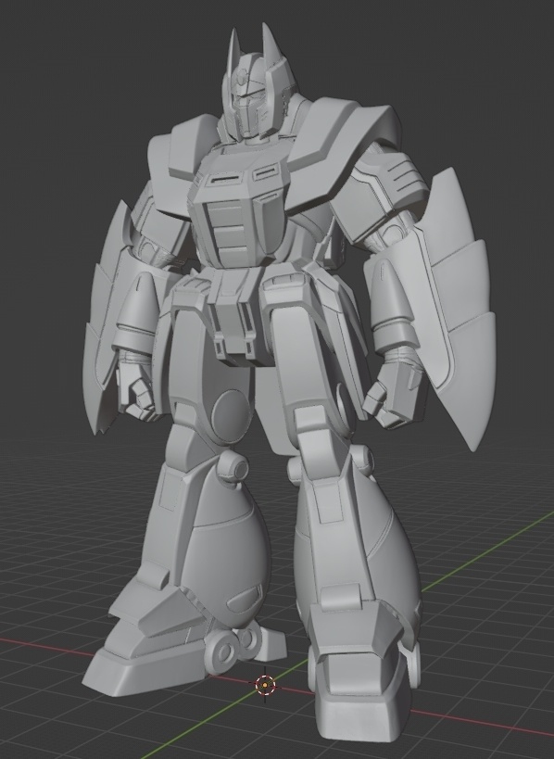Click the 3D cursor at the origin
Screen dimensions: 554x759
coord(265,685)
